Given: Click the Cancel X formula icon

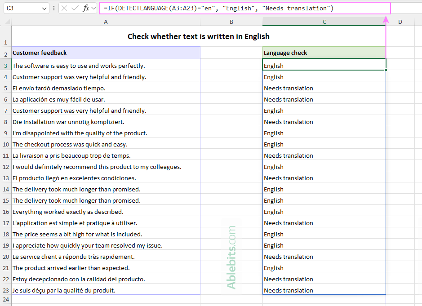Looking at the screenshot, I should [x=64, y=9].
